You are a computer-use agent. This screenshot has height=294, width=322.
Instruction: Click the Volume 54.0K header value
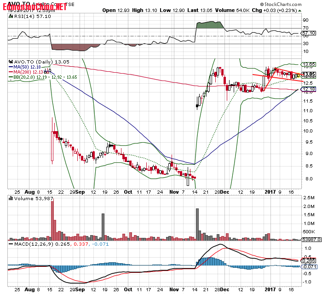(232, 10)
